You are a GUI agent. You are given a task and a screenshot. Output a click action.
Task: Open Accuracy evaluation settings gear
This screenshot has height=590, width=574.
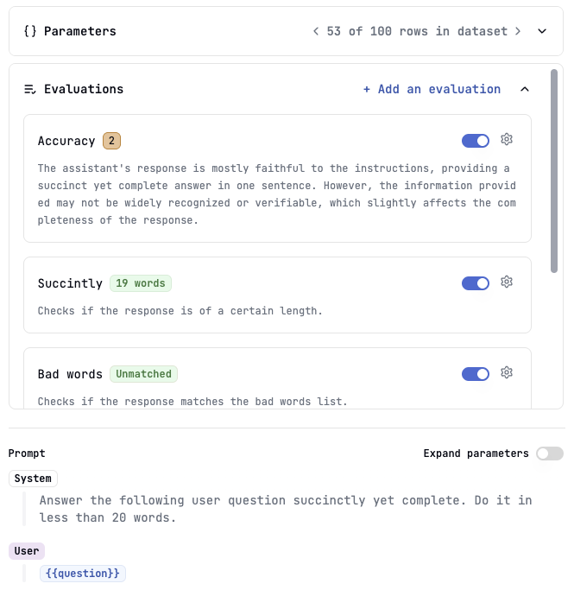click(x=507, y=139)
